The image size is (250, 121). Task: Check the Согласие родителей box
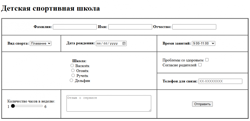coord(200,65)
